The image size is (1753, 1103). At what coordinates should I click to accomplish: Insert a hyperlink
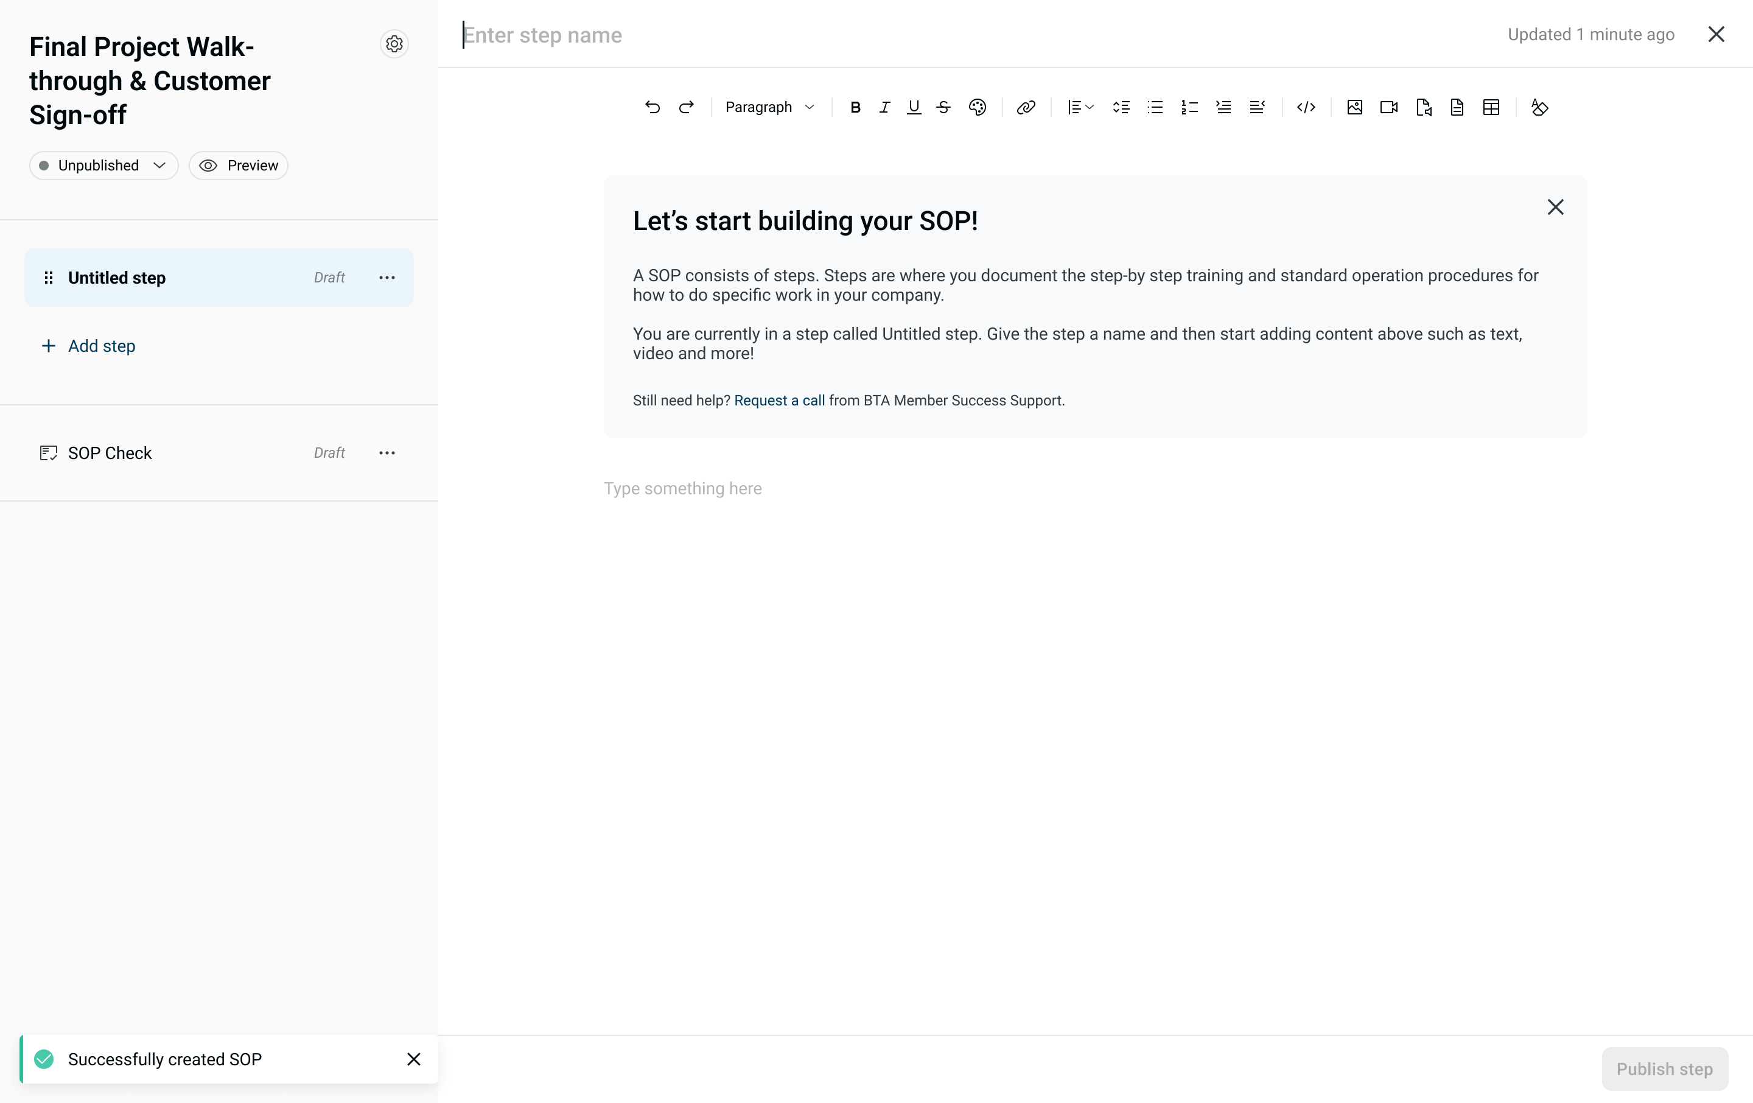tap(1026, 107)
